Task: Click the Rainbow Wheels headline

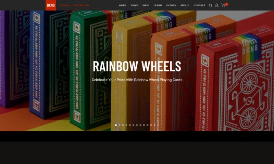Action: point(137,66)
